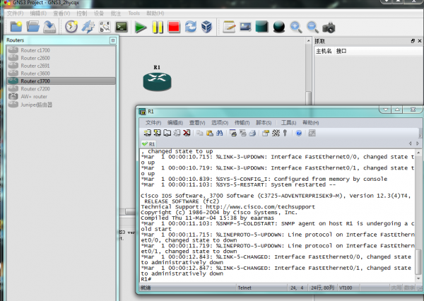
Task: Suspend all devices with yellow pause button
Action: point(158,28)
